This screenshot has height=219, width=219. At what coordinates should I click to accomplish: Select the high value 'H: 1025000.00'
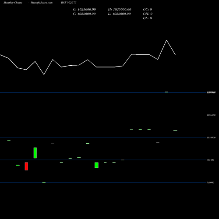(x=120, y=10)
